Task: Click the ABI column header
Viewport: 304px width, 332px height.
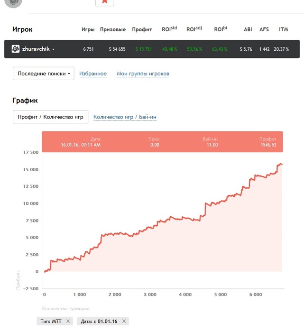Action: (248, 29)
